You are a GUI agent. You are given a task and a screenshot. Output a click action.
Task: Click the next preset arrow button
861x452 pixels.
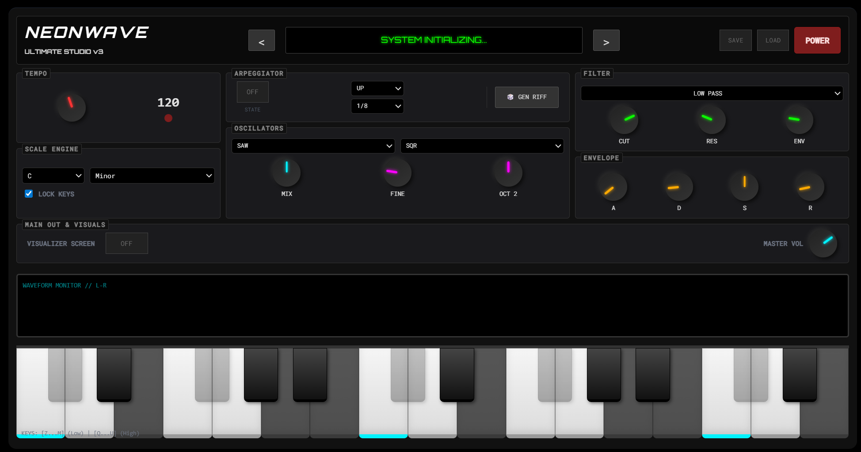tap(606, 41)
